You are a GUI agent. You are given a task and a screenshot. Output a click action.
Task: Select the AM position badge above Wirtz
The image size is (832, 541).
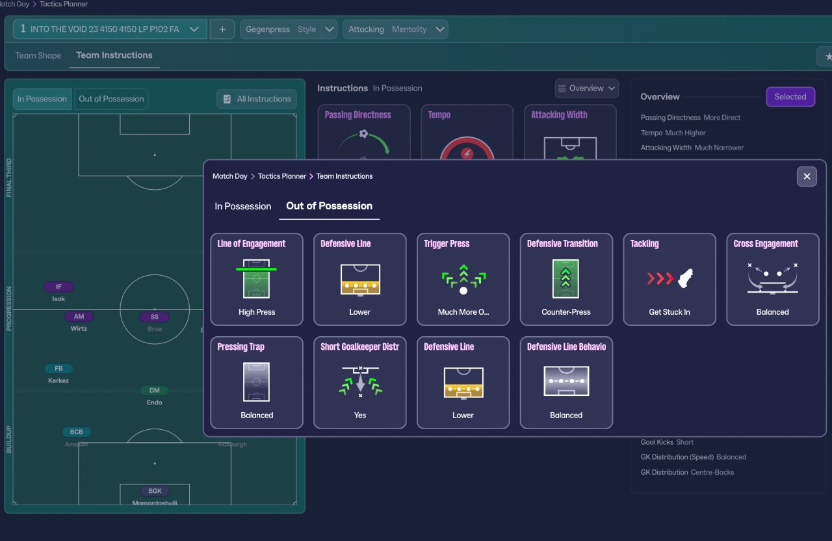(x=79, y=317)
